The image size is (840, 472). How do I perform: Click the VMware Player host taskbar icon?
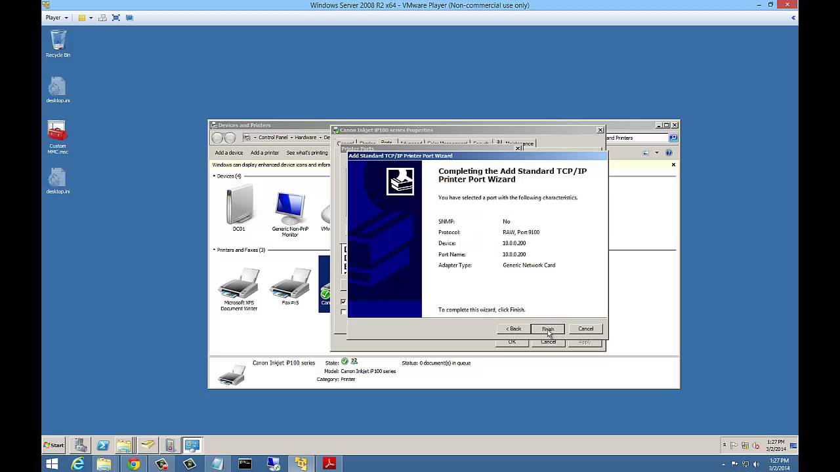[x=301, y=464]
